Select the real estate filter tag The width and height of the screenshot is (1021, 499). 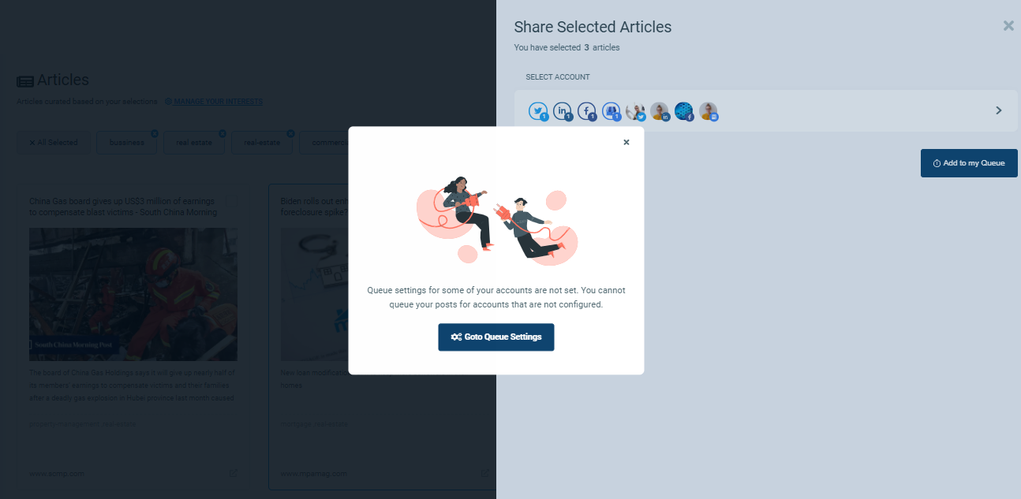tap(194, 143)
